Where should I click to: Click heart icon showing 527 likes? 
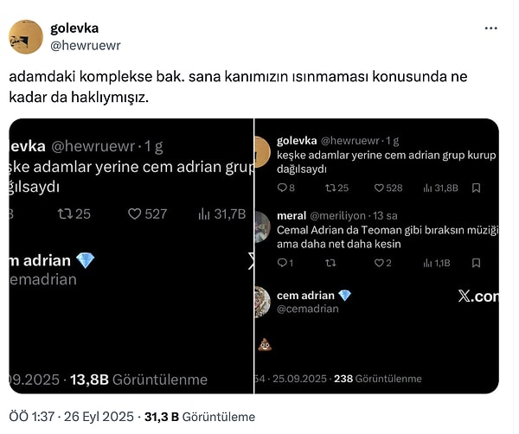(134, 214)
